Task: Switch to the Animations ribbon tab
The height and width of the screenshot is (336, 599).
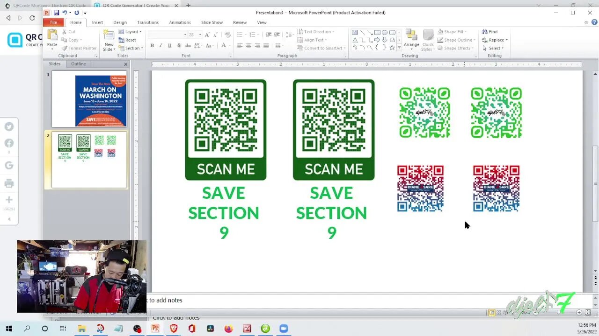Action: point(180,22)
